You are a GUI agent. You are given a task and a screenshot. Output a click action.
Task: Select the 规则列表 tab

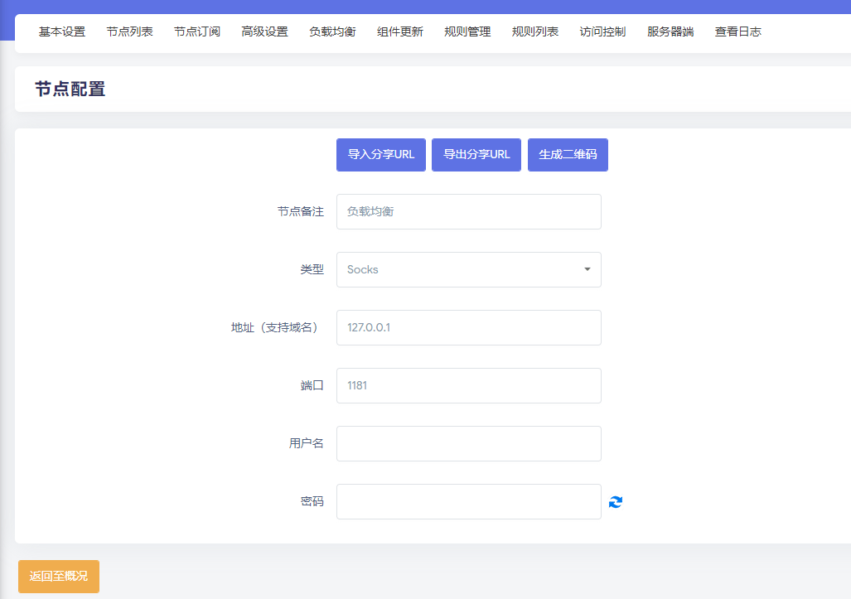[535, 32]
